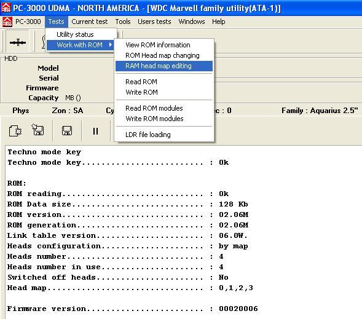Click the floppy disk save icon

(x=67, y=131)
